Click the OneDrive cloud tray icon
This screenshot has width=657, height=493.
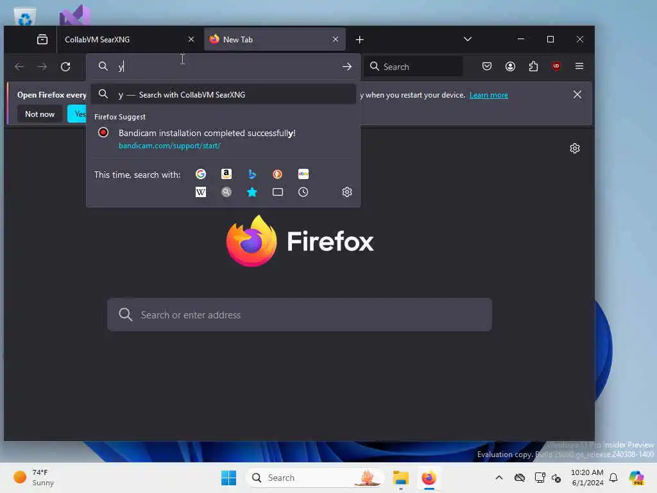[520, 478]
